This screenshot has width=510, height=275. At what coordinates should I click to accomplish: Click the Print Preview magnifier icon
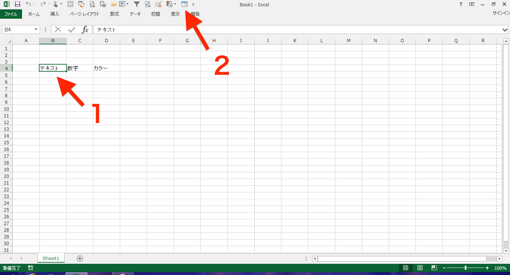point(92,4)
